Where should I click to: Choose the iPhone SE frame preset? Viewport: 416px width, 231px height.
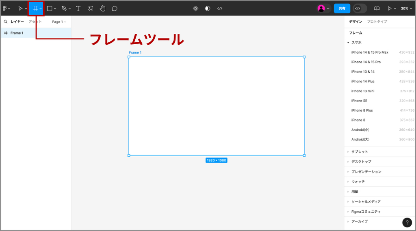coord(359,101)
